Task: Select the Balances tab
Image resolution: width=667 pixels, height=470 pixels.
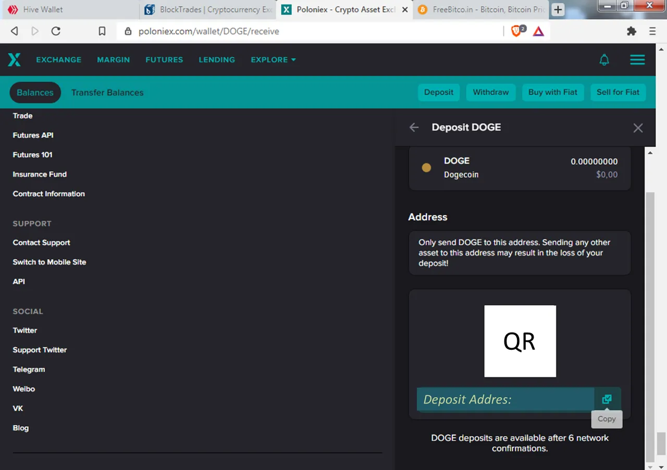Action: pos(35,93)
